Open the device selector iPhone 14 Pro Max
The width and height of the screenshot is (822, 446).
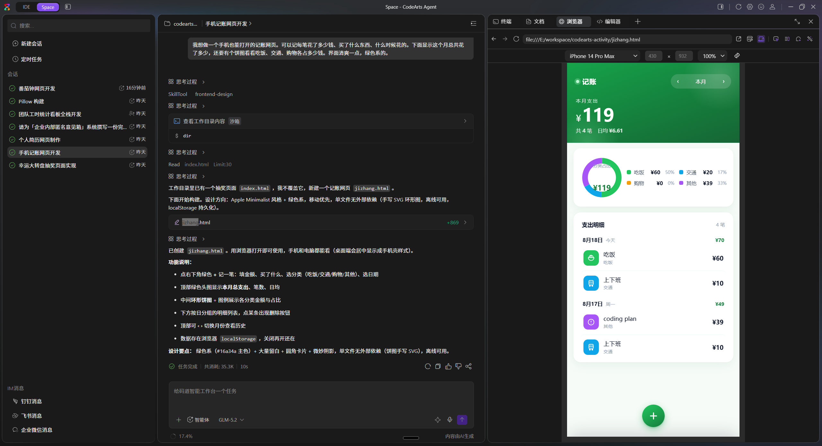pyautogui.click(x=603, y=56)
